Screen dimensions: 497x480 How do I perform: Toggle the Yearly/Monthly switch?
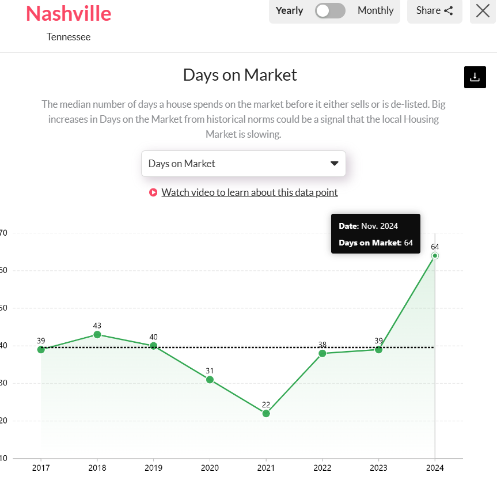(x=329, y=11)
